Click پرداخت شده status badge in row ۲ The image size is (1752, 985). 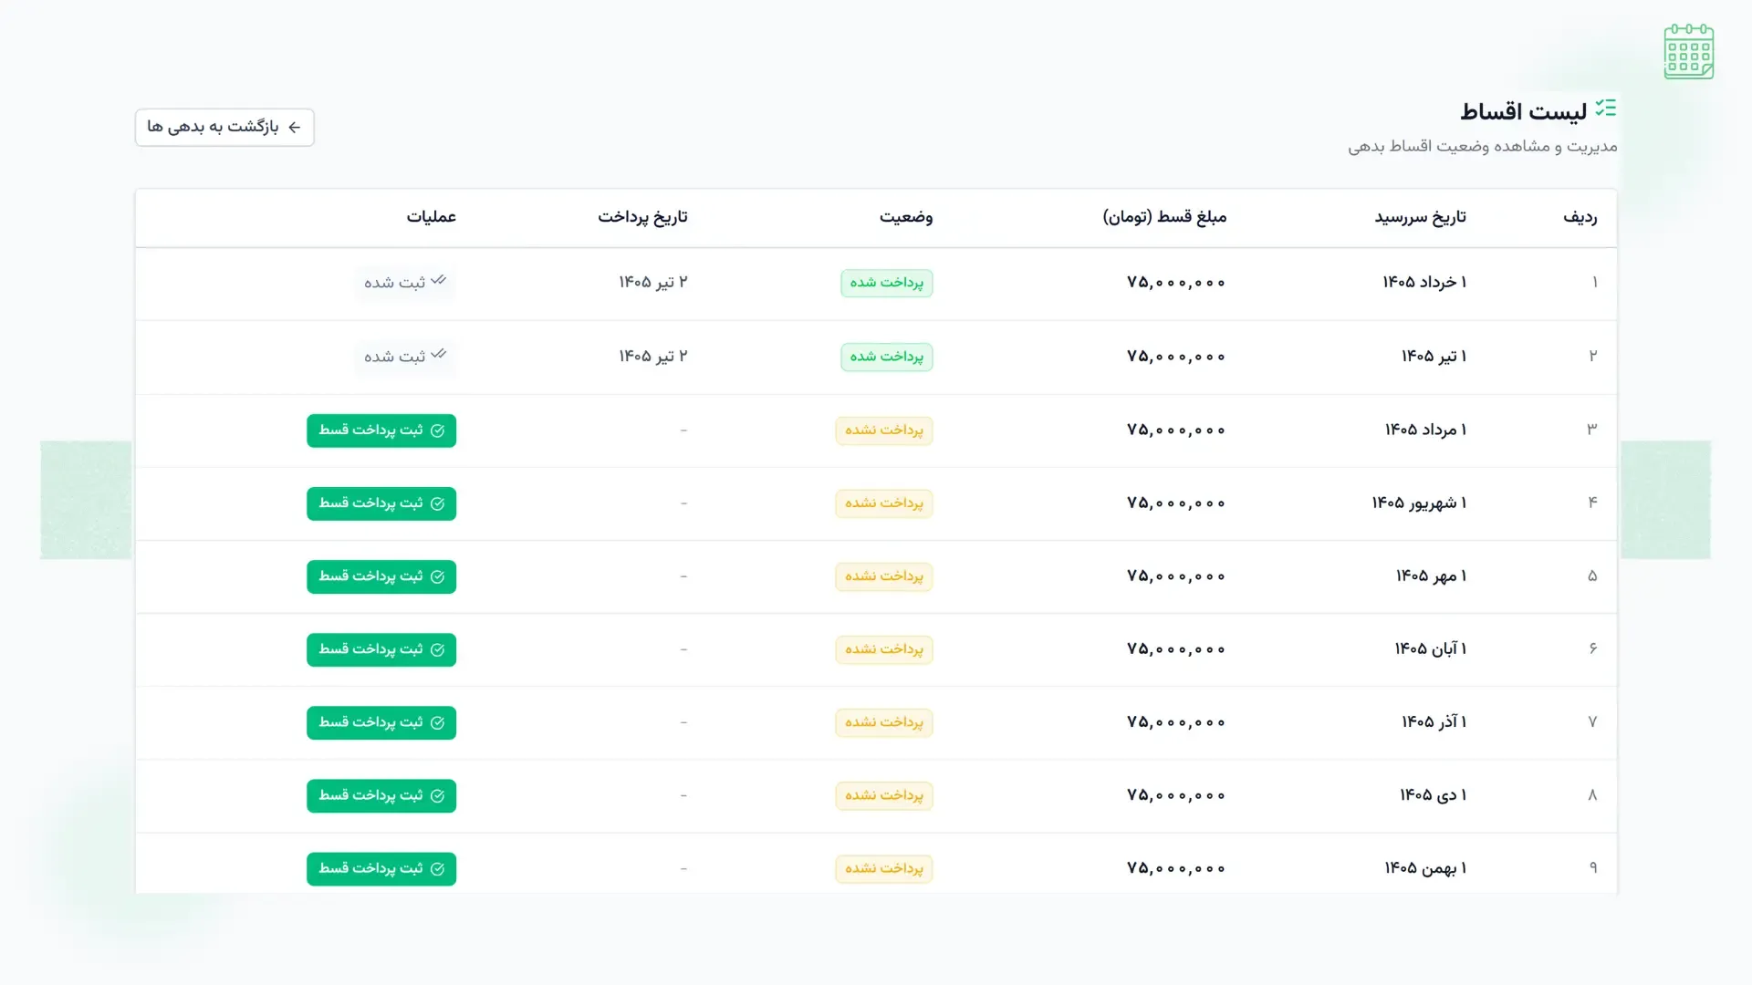coord(886,357)
